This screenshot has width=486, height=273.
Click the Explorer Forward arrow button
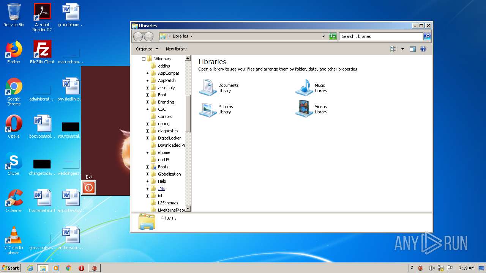148,36
